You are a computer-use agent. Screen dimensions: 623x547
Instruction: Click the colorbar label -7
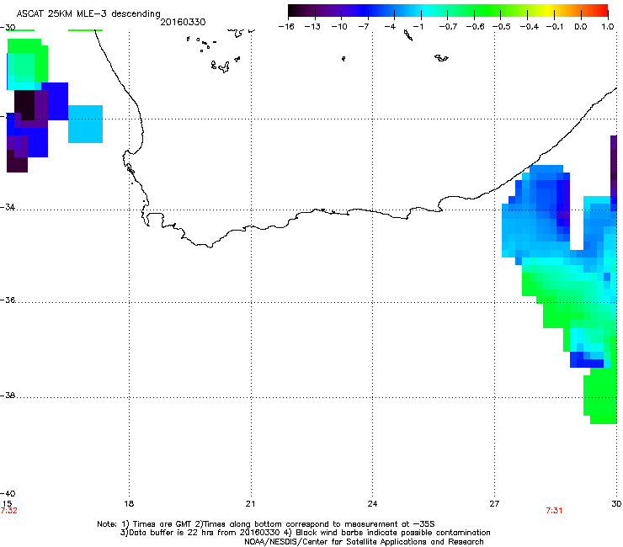tap(363, 27)
